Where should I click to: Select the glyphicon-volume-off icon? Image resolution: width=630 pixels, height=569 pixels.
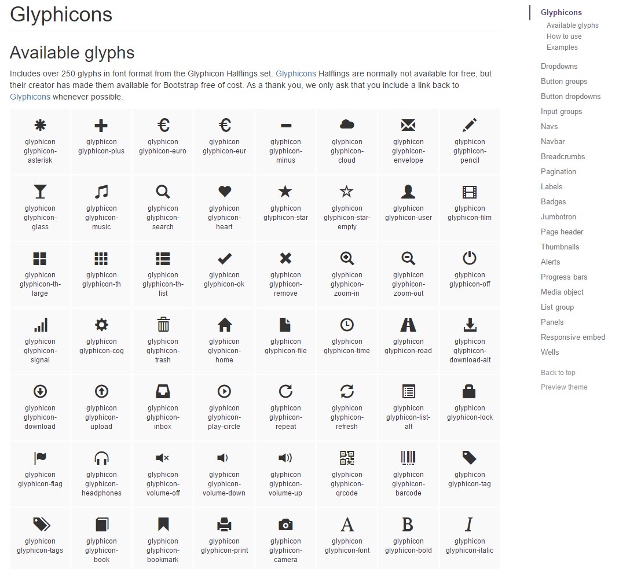[x=162, y=458]
